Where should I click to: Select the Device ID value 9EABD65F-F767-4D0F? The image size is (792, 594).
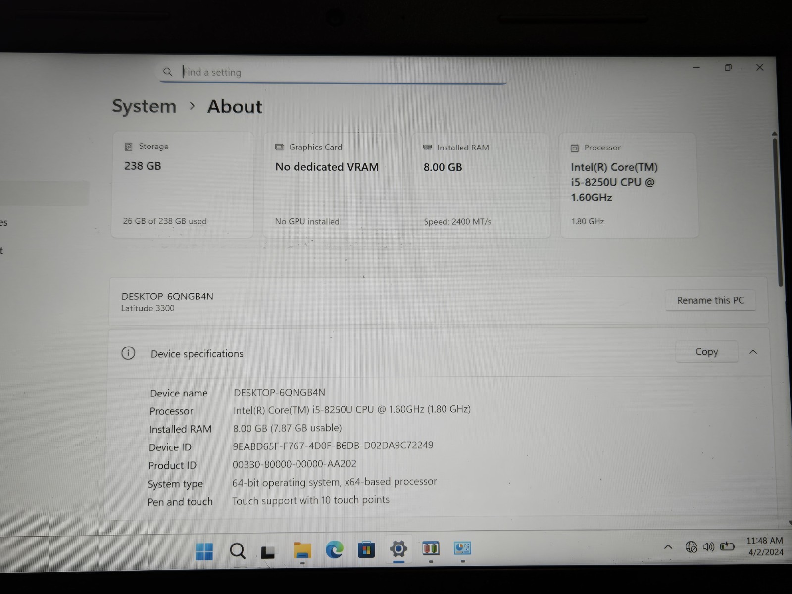333,445
